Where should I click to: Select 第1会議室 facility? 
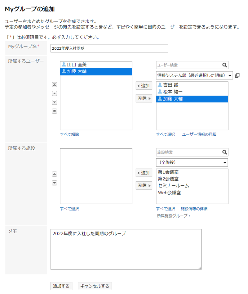click(192, 172)
